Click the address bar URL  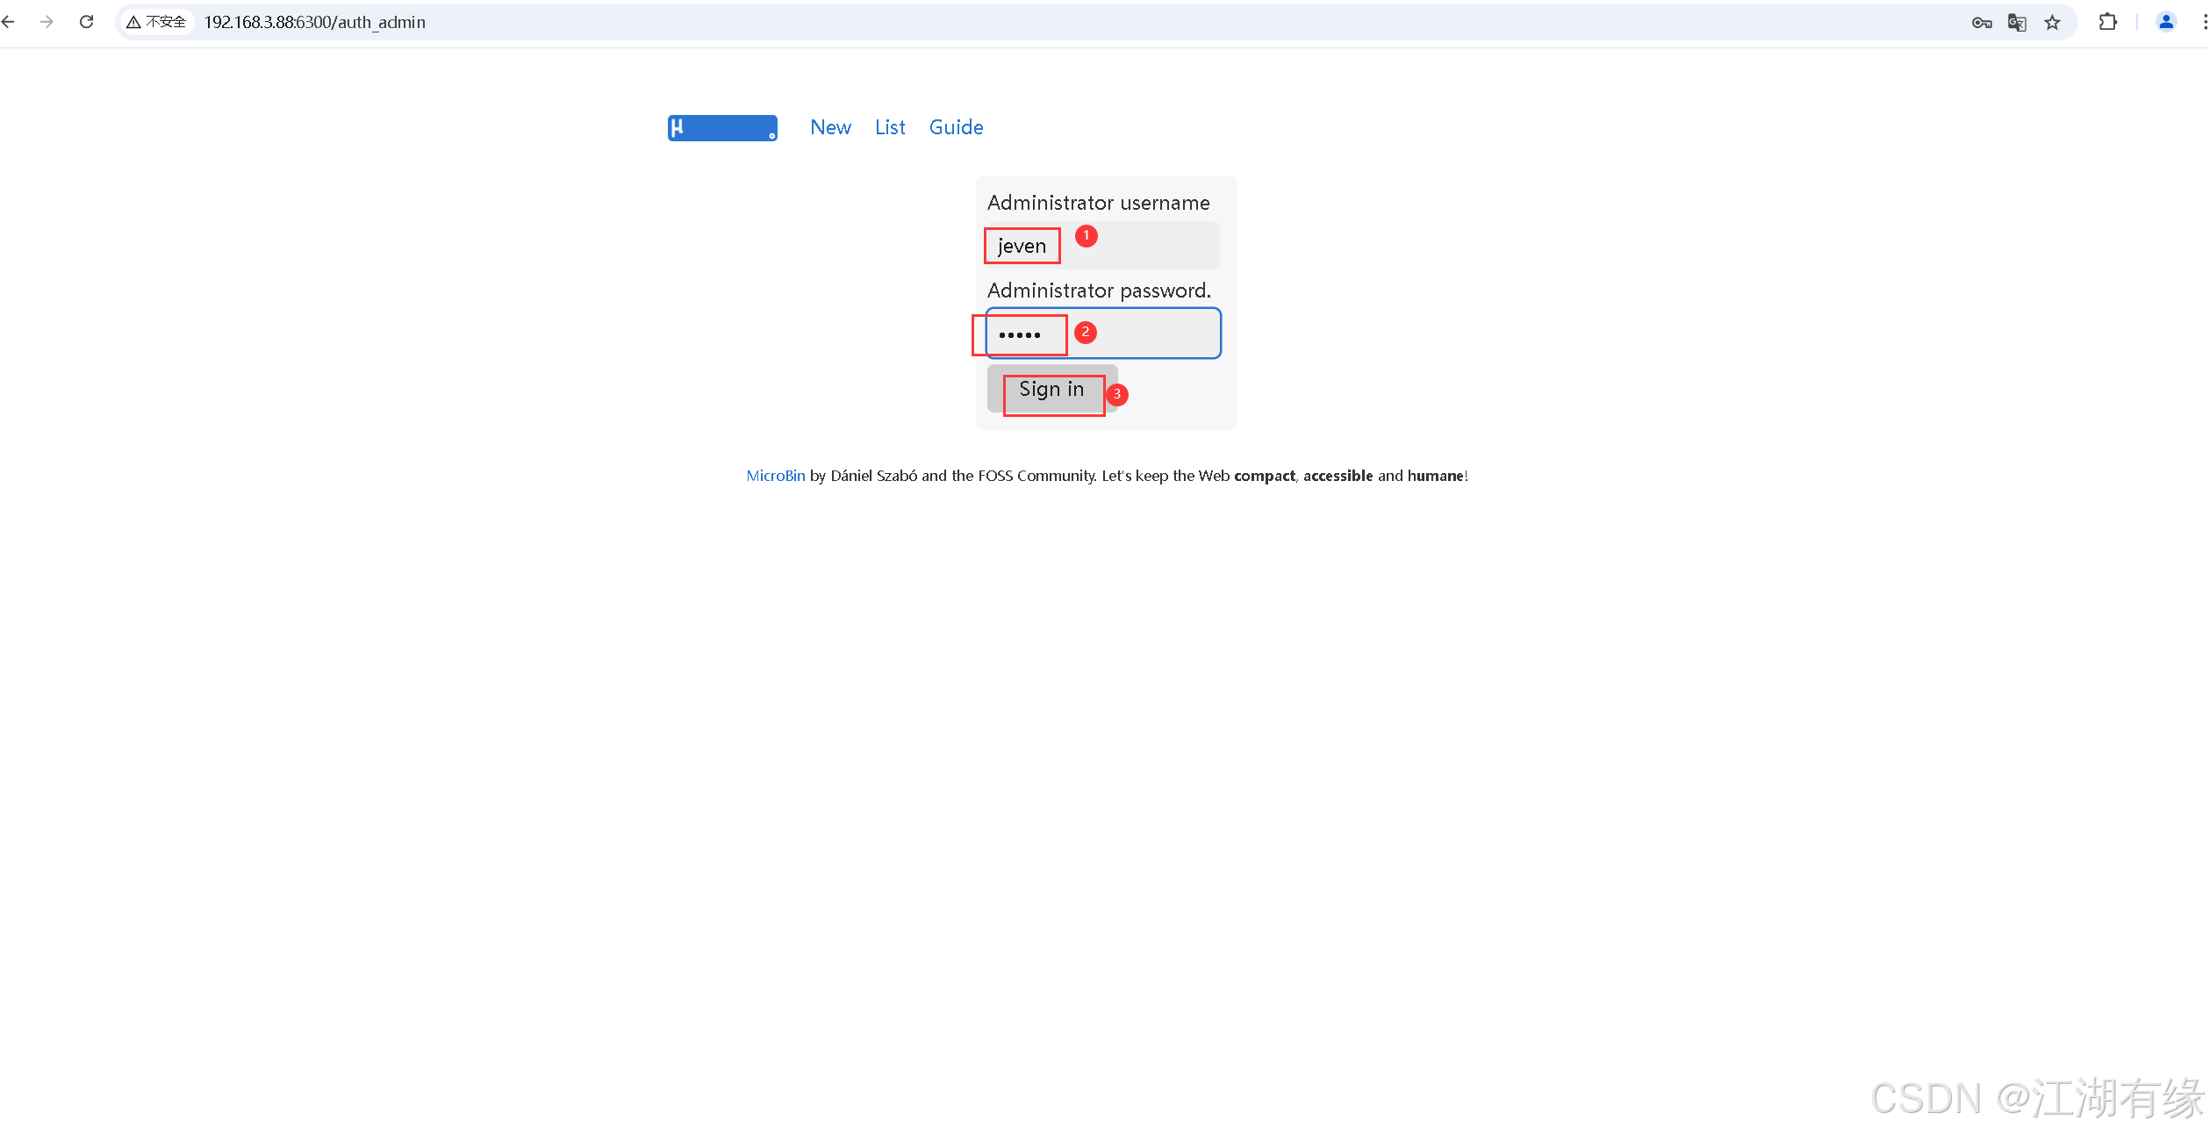pos(315,22)
